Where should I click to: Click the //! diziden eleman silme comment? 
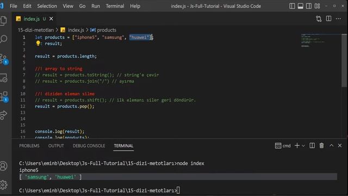(x=65, y=94)
